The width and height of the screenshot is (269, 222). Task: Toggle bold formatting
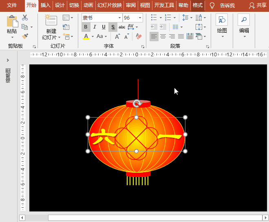86,27
